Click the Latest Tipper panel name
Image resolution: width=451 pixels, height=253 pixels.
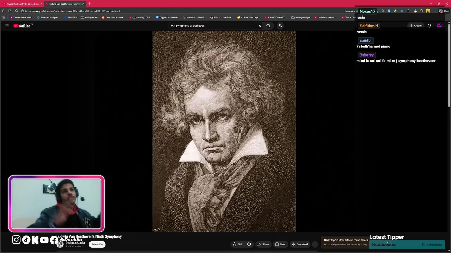(384, 245)
